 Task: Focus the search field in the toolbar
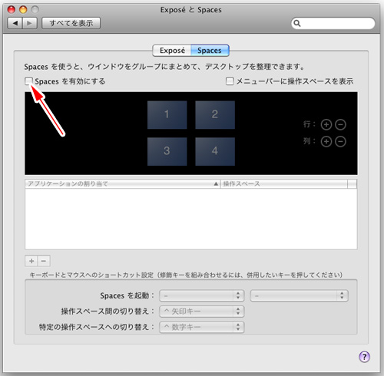click(x=333, y=23)
